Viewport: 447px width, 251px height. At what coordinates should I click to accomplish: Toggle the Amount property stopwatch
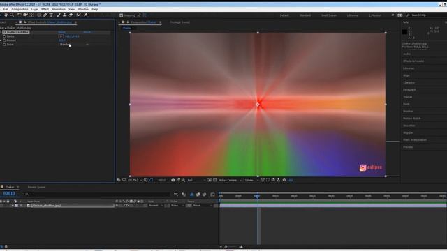(x=4, y=40)
